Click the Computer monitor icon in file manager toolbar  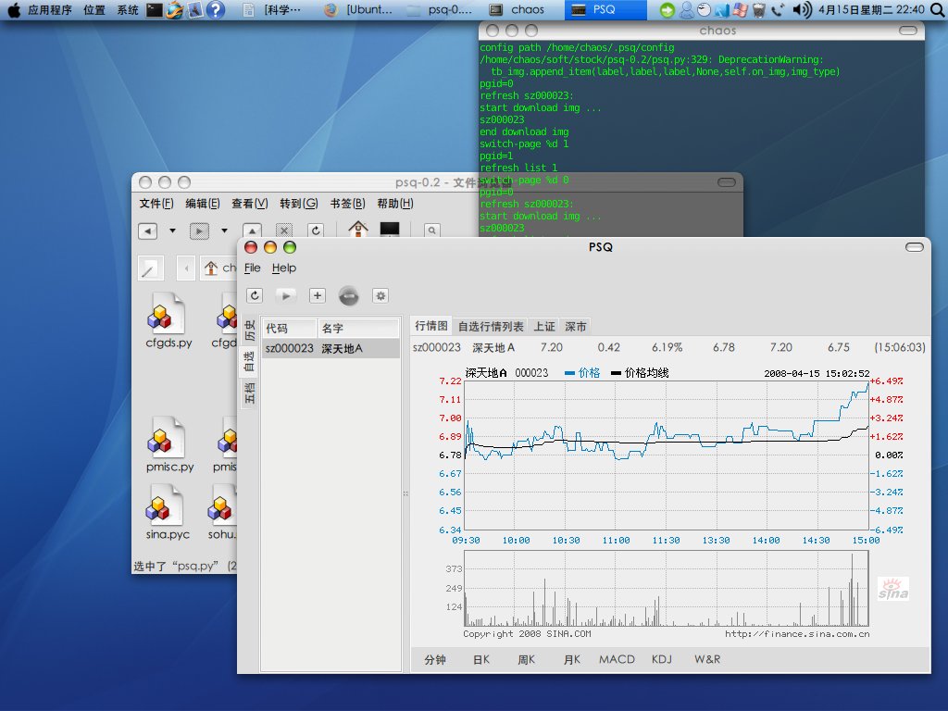tap(390, 229)
